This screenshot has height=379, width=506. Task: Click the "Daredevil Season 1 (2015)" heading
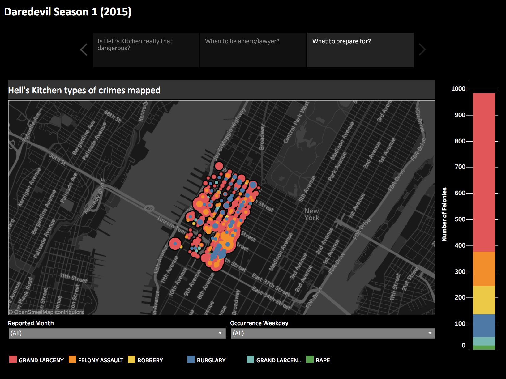tap(68, 12)
